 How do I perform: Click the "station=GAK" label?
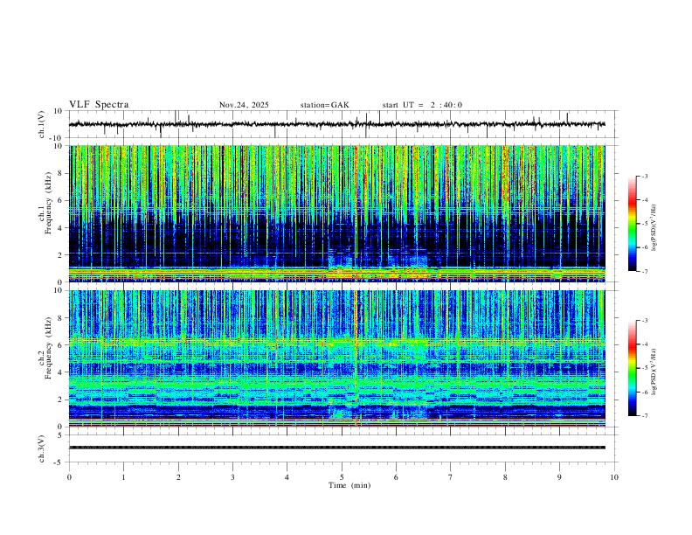(x=324, y=105)
